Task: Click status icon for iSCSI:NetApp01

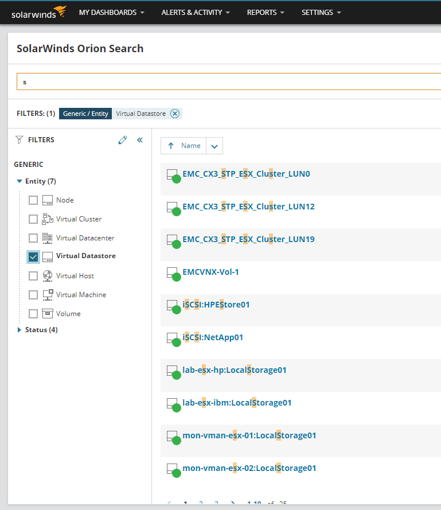Action: pos(174,340)
